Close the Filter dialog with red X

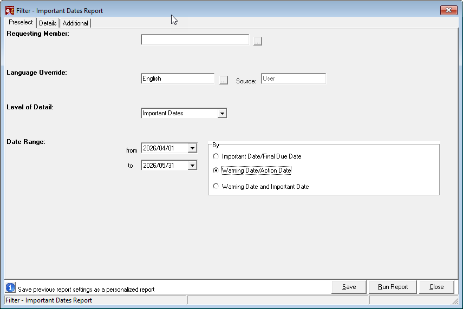(x=448, y=10)
